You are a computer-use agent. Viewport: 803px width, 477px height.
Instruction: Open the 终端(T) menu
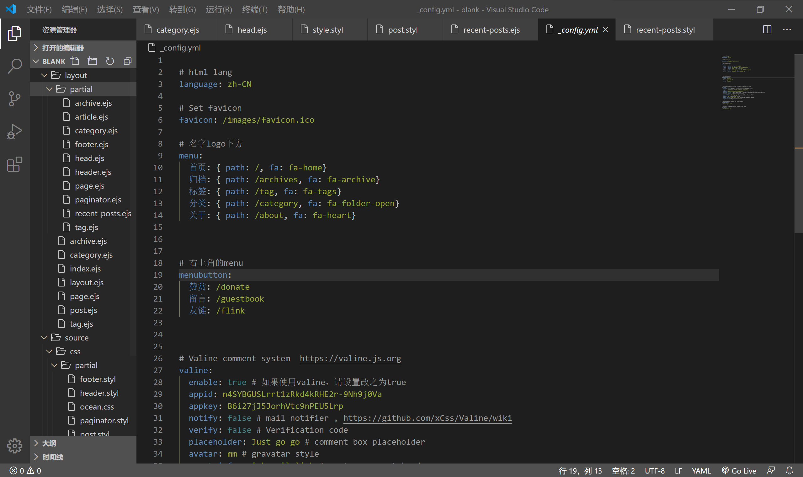[x=255, y=10]
